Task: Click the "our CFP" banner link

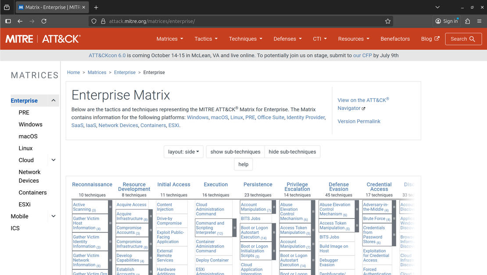Action: click(x=363, y=55)
